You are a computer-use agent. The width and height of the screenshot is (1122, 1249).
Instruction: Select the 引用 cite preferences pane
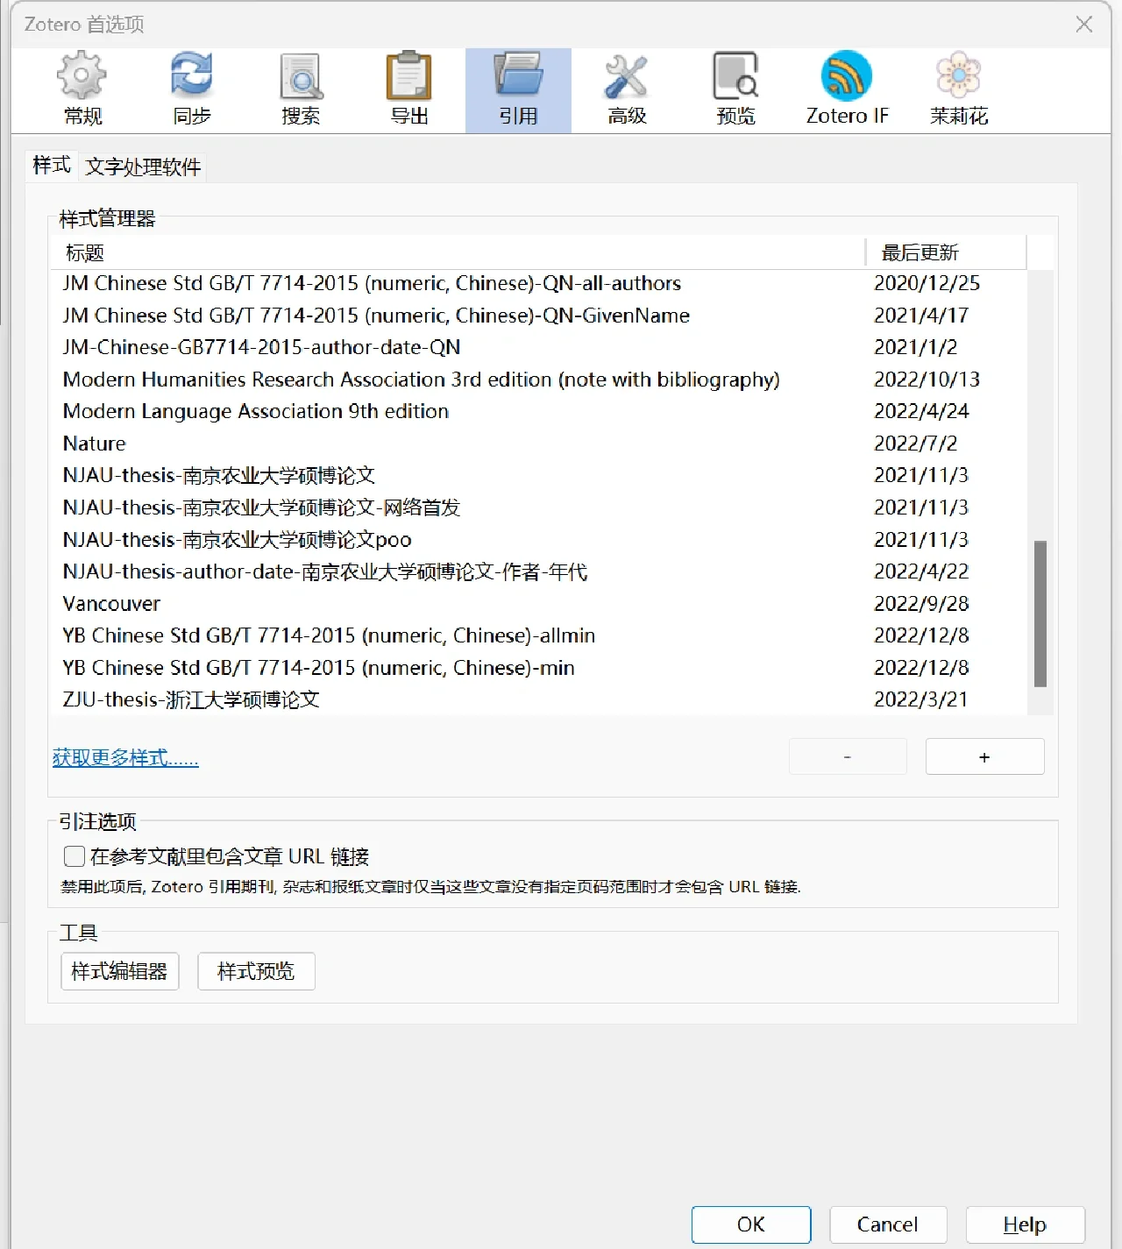(518, 90)
